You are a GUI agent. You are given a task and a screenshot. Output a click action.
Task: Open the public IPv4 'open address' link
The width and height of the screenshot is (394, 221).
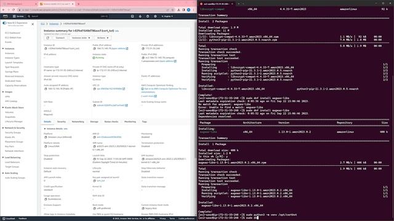[119, 48]
